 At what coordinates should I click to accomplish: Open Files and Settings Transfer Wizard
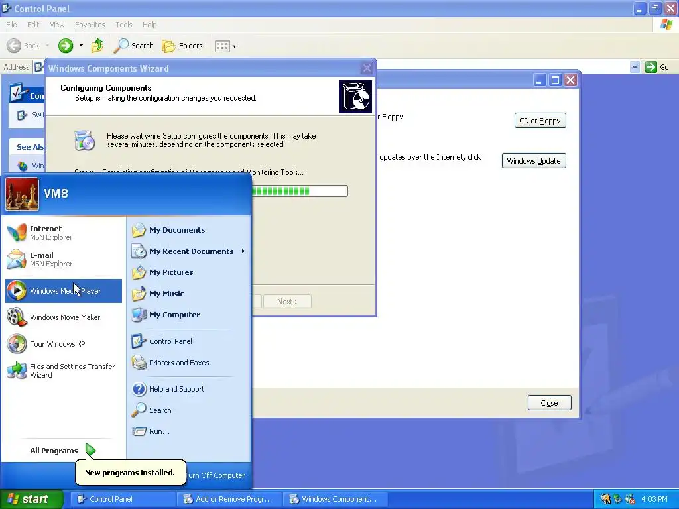tap(63, 370)
